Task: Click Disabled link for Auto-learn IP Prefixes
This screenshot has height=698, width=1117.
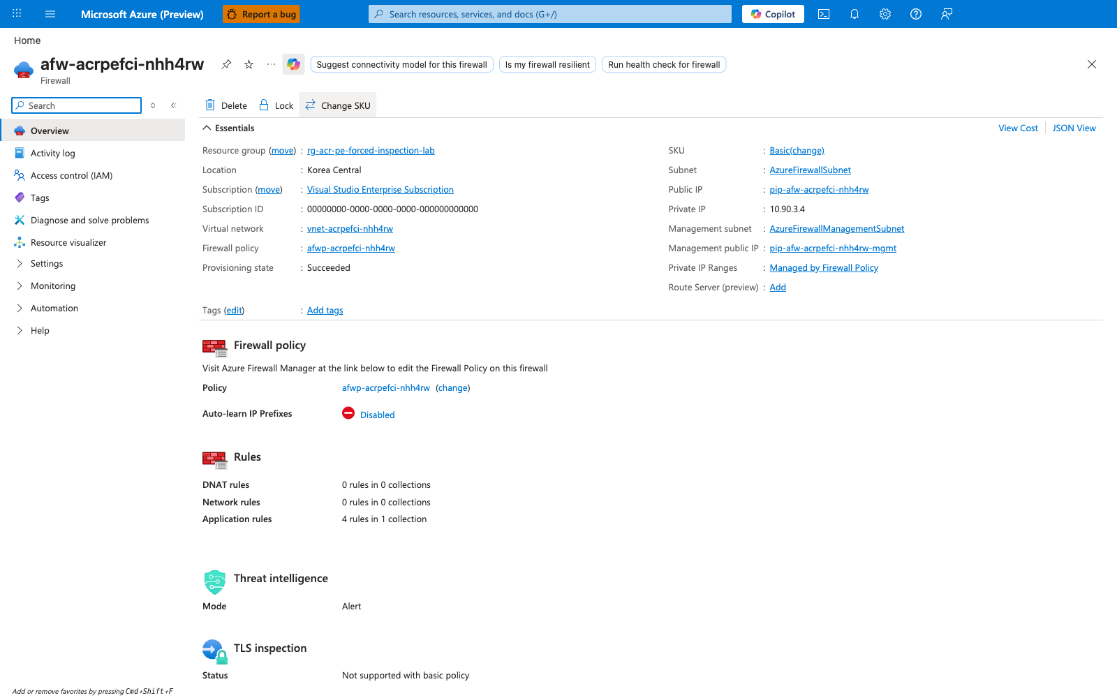Action: [377, 415]
